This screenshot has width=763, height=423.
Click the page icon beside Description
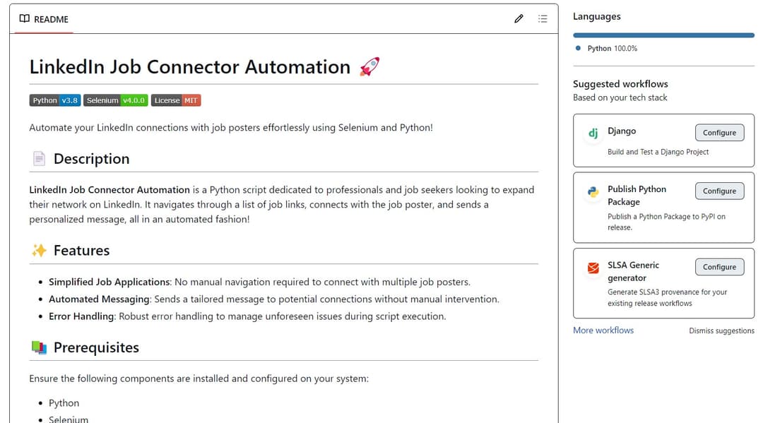[39, 158]
